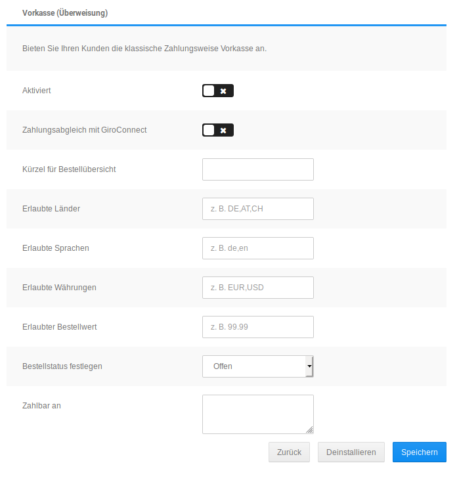Viewport: 457px width, 480px height.
Task: Select the Vorkasse (Überweisung) header tab
Action: coord(65,12)
